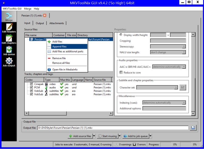The width and height of the screenshot is (204, 149).
Task: Click the tracks list left scroll arrow
Action: (x=26, y=113)
